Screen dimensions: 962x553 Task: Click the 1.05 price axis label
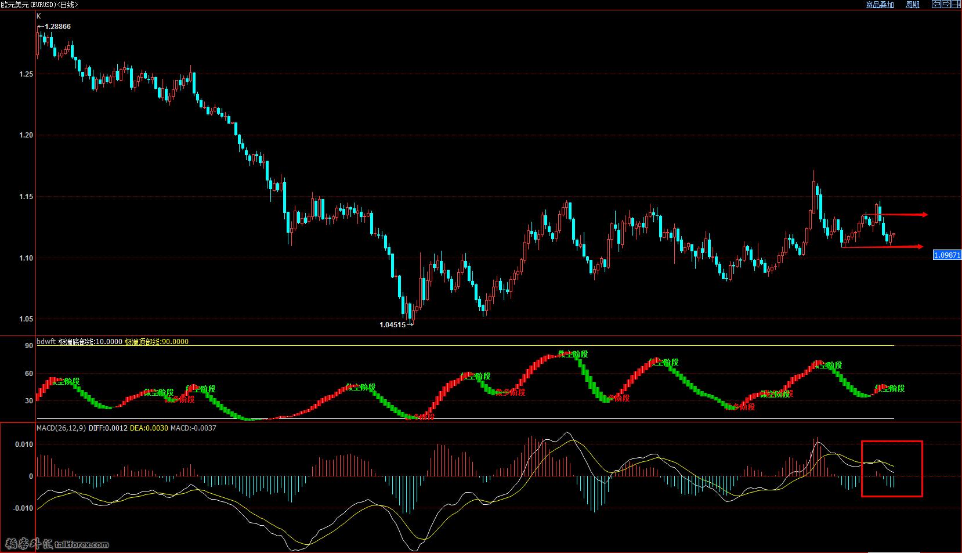26,319
